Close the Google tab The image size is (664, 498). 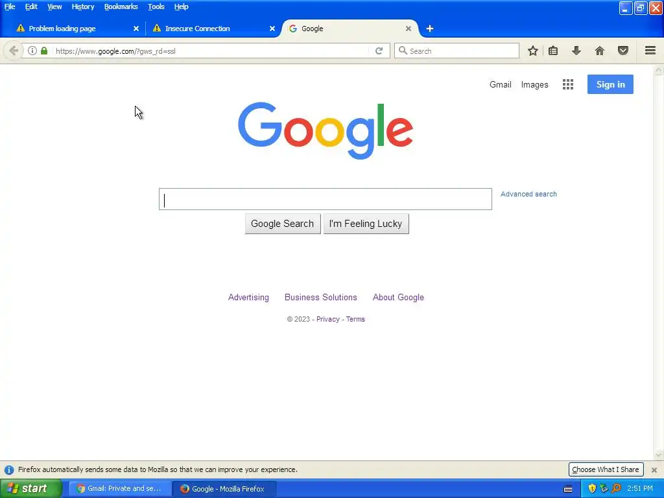pyautogui.click(x=409, y=29)
